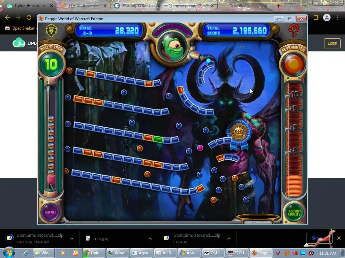Click the green one-eyed alien character portrait

172,49
